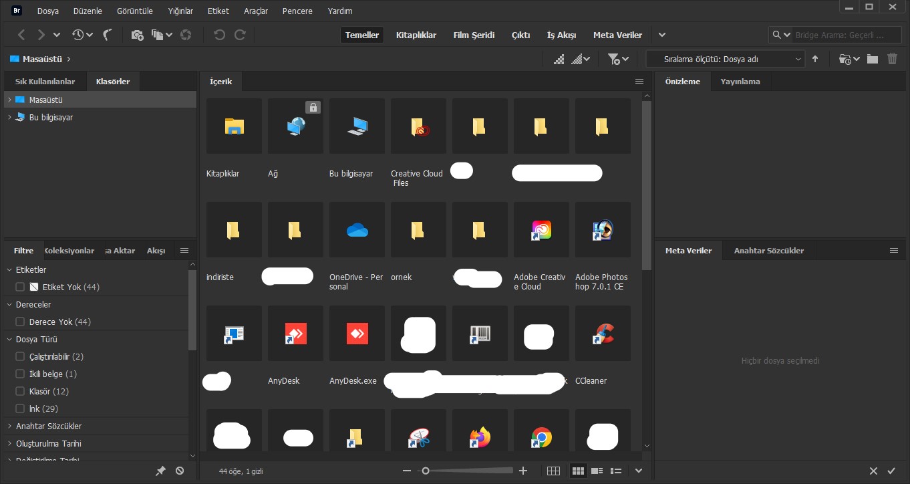Create a new folder with the folder icon

click(x=873, y=59)
